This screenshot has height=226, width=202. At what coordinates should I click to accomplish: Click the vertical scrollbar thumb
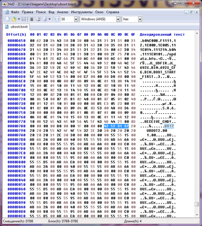click(196, 204)
